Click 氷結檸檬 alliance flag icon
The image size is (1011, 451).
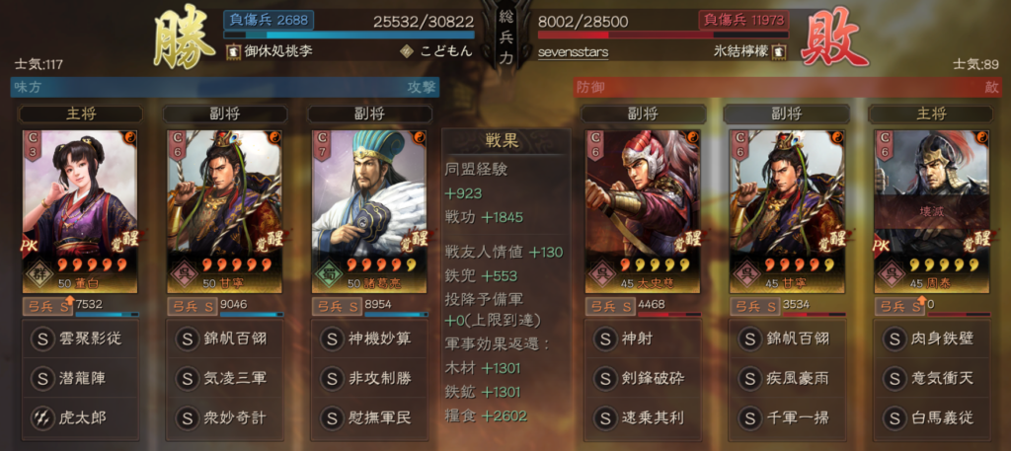(x=779, y=51)
